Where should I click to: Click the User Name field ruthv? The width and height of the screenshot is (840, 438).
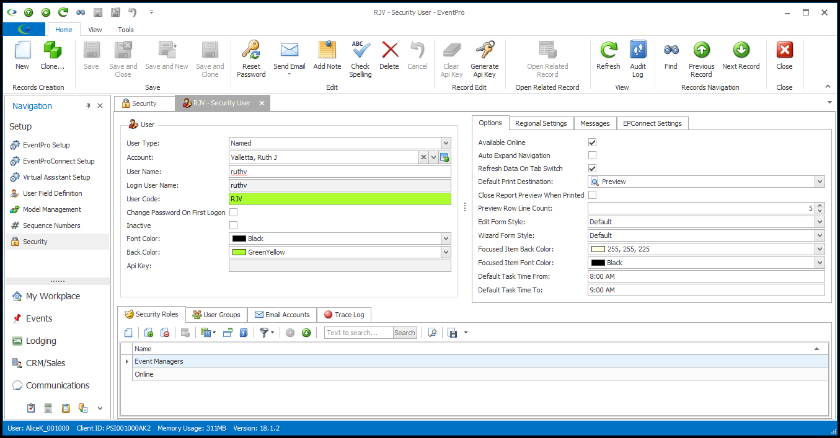pyautogui.click(x=340, y=172)
